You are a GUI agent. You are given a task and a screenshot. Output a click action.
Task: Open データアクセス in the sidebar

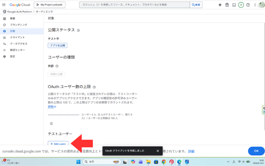point(19,44)
